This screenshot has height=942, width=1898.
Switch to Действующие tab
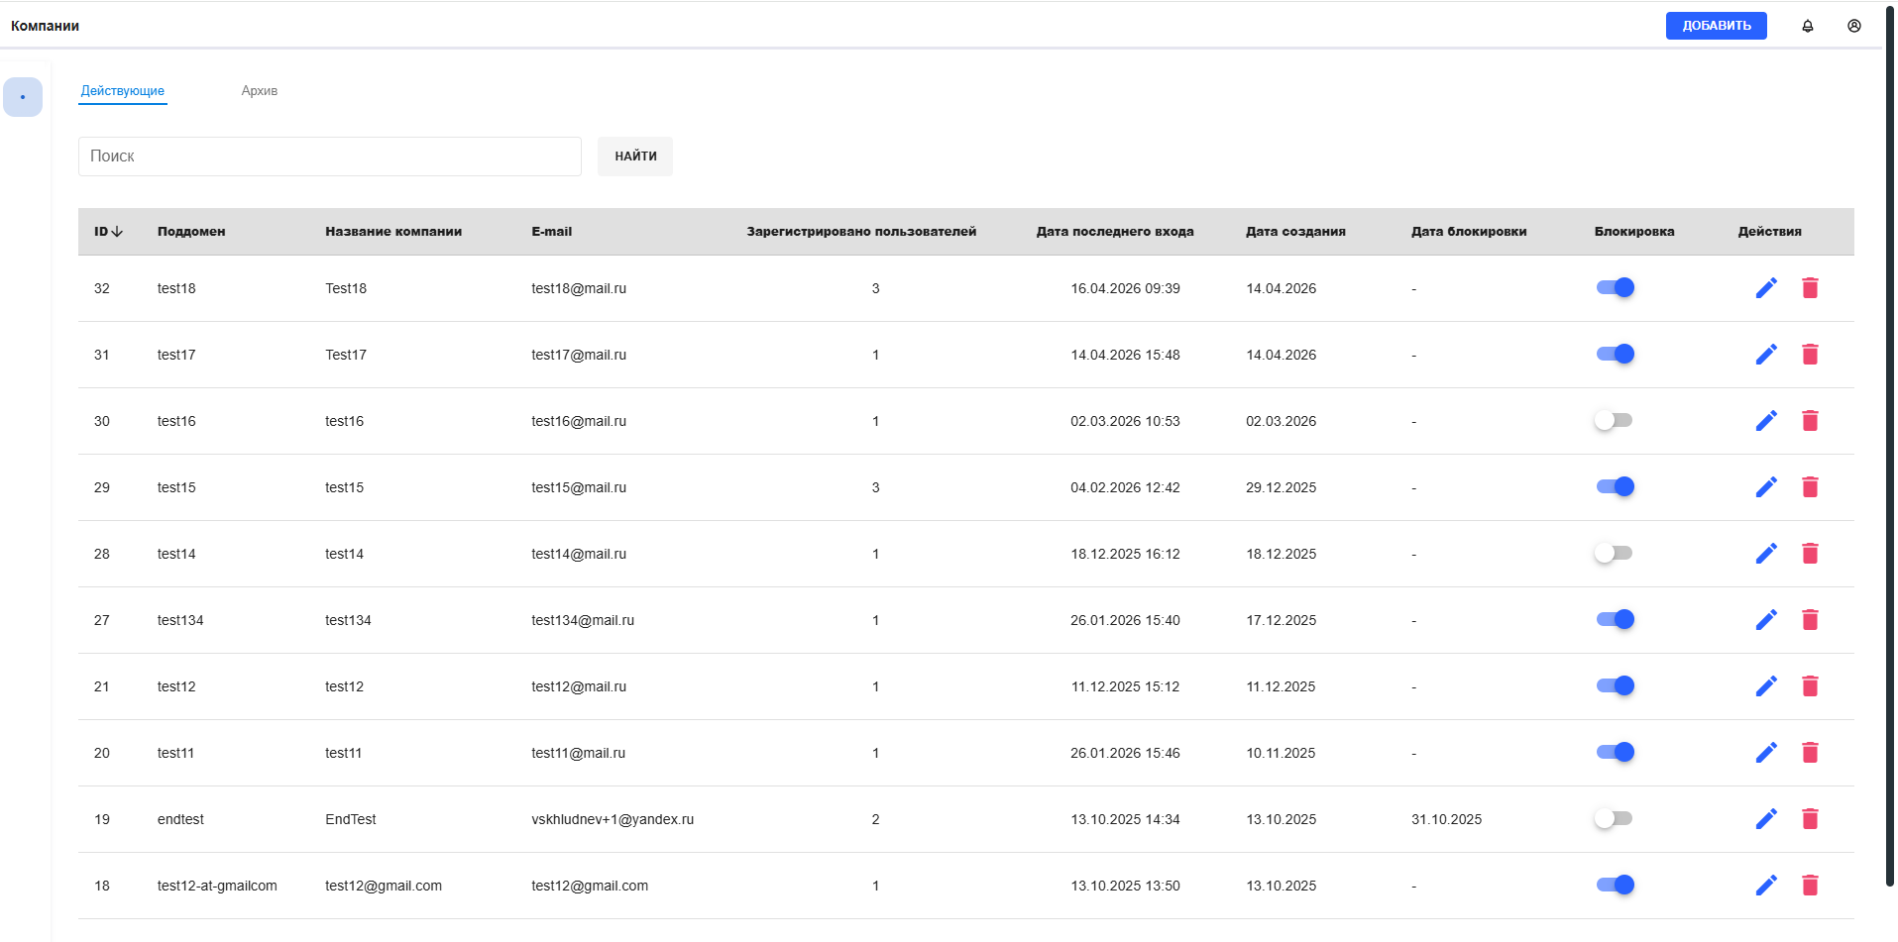[x=123, y=90]
